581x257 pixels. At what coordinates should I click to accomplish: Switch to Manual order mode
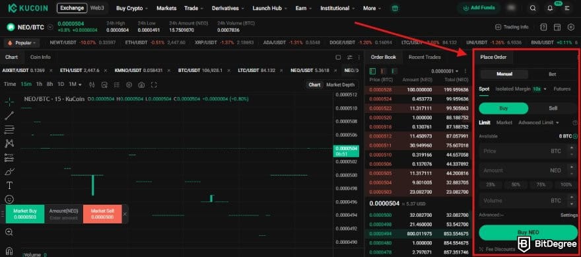504,74
